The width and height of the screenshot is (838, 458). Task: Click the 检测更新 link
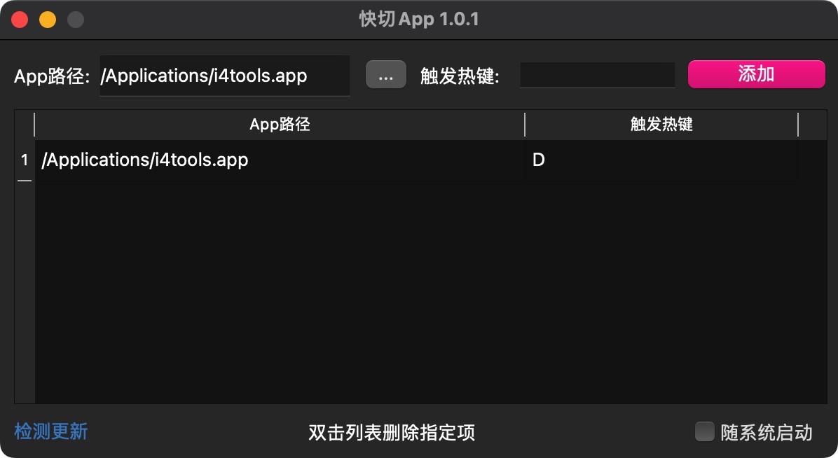coord(50,431)
